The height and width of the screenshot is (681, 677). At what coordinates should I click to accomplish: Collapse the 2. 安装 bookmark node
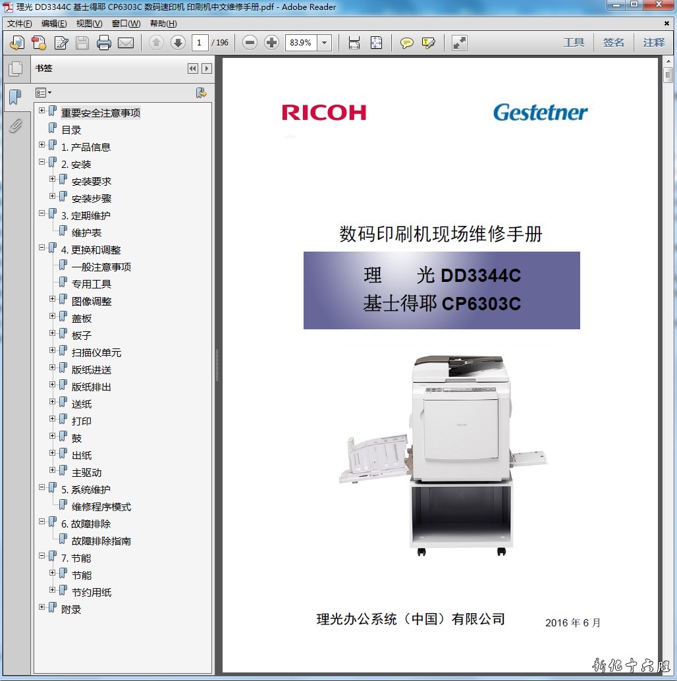42,162
